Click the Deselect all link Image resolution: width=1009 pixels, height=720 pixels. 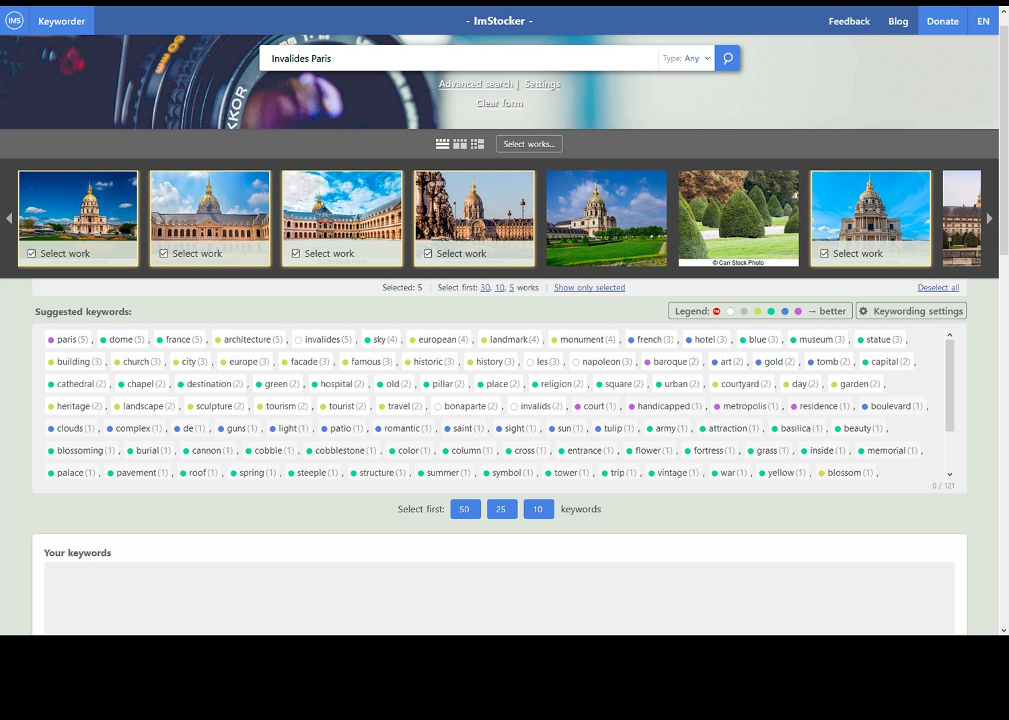[938, 287]
